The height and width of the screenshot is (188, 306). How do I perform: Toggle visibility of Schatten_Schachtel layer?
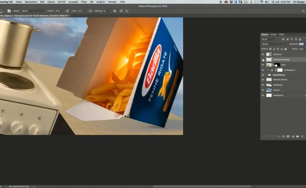[263, 60]
